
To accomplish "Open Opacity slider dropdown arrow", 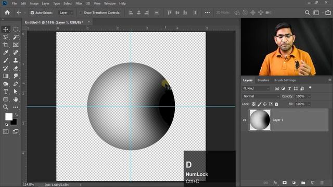I will (309, 96).
